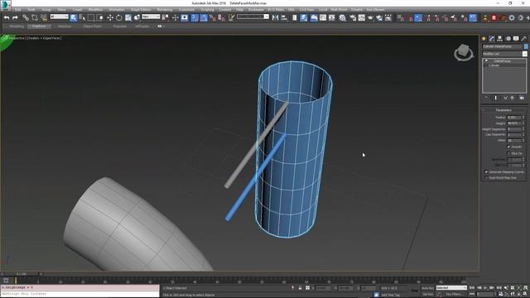Enable the Slice On checkbox
The height and width of the screenshot is (298, 530).
508,153
